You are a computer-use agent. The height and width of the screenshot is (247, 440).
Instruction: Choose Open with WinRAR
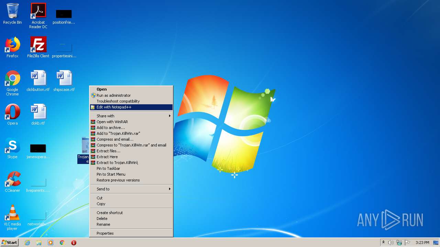tap(131, 122)
